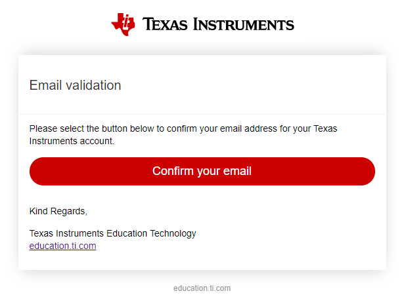Viewport: 404px width, 306px height.
Task: Click the "Kind Regards," closing line
Action: coord(58,211)
